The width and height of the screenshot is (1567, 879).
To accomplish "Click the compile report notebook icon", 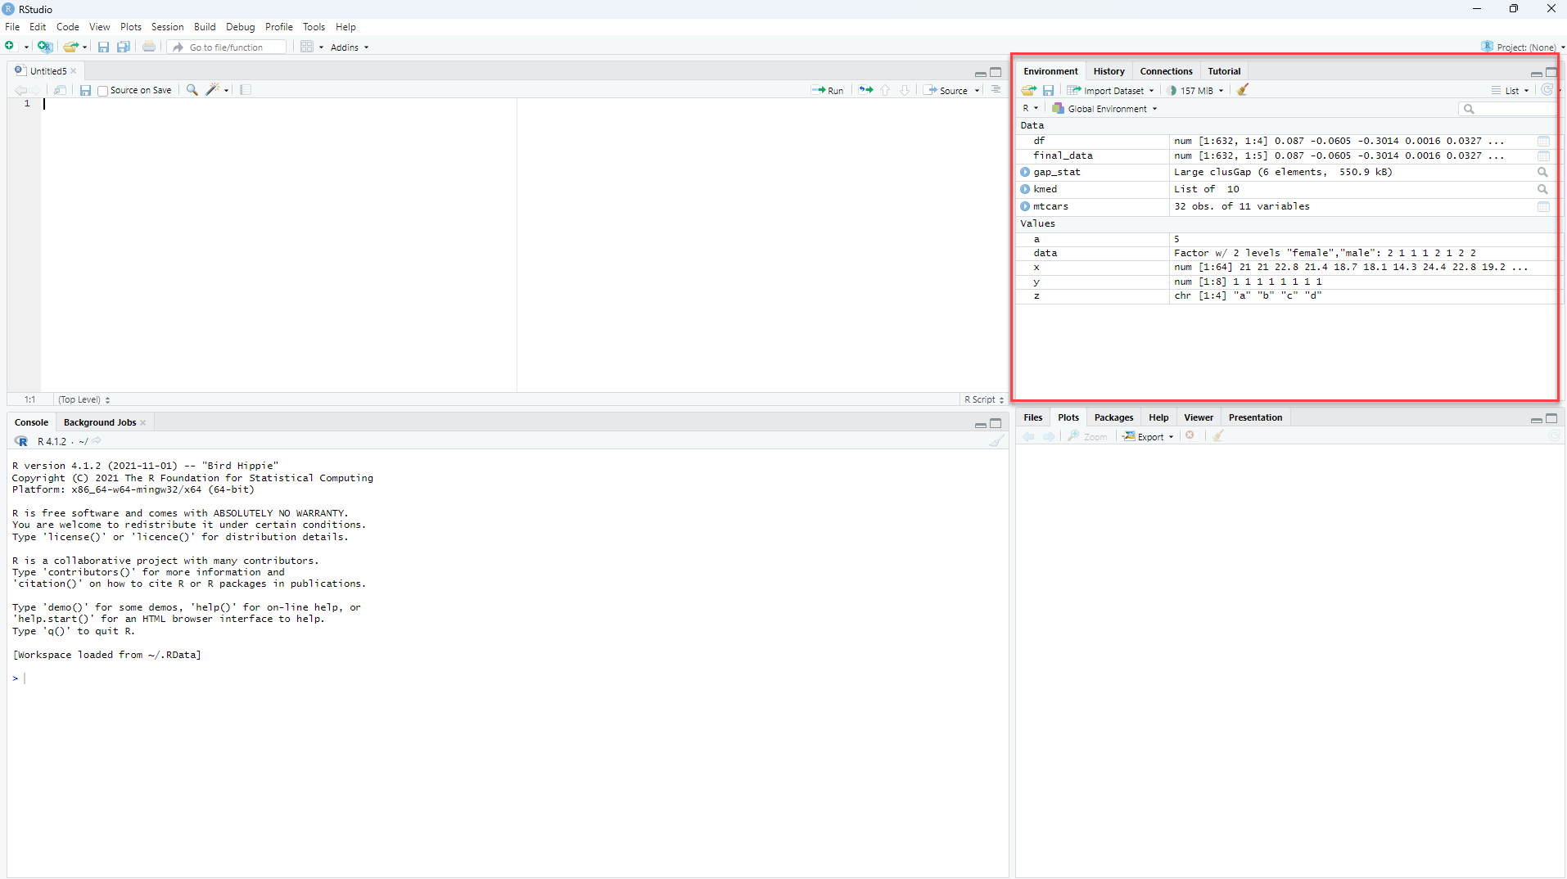I will coord(246,90).
